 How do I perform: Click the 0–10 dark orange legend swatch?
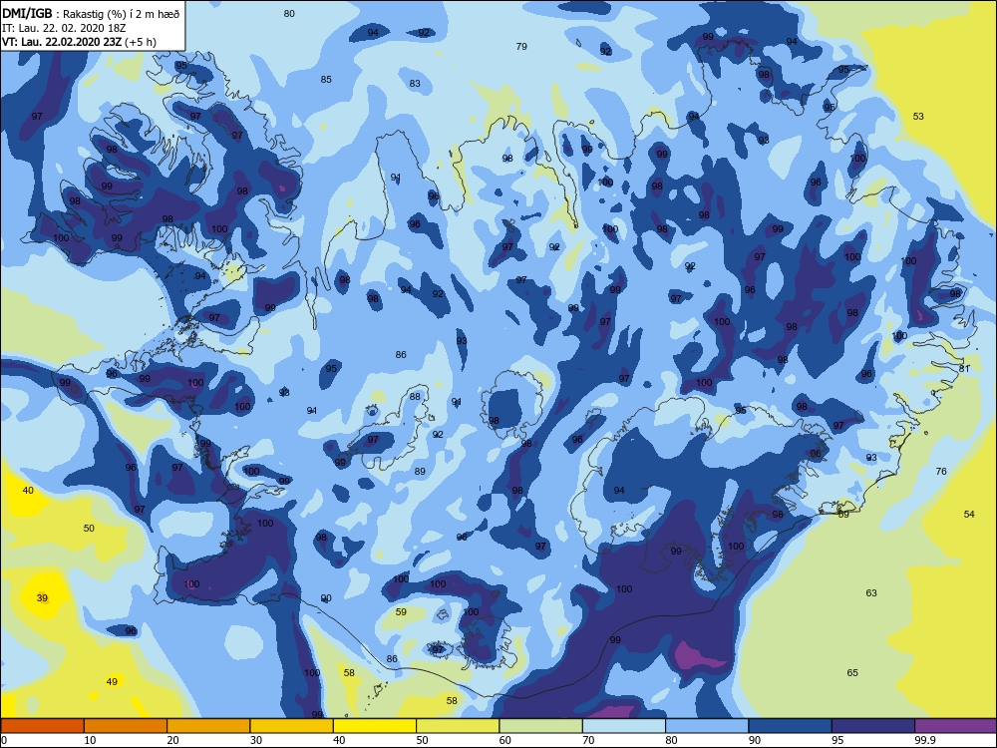tap(42, 726)
